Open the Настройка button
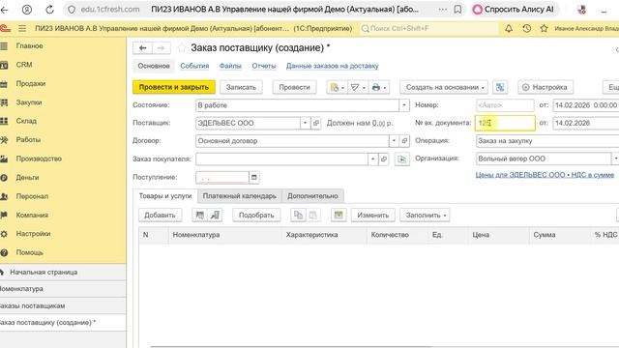The height and width of the screenshot is (348, 619). (x=545, y=87)
